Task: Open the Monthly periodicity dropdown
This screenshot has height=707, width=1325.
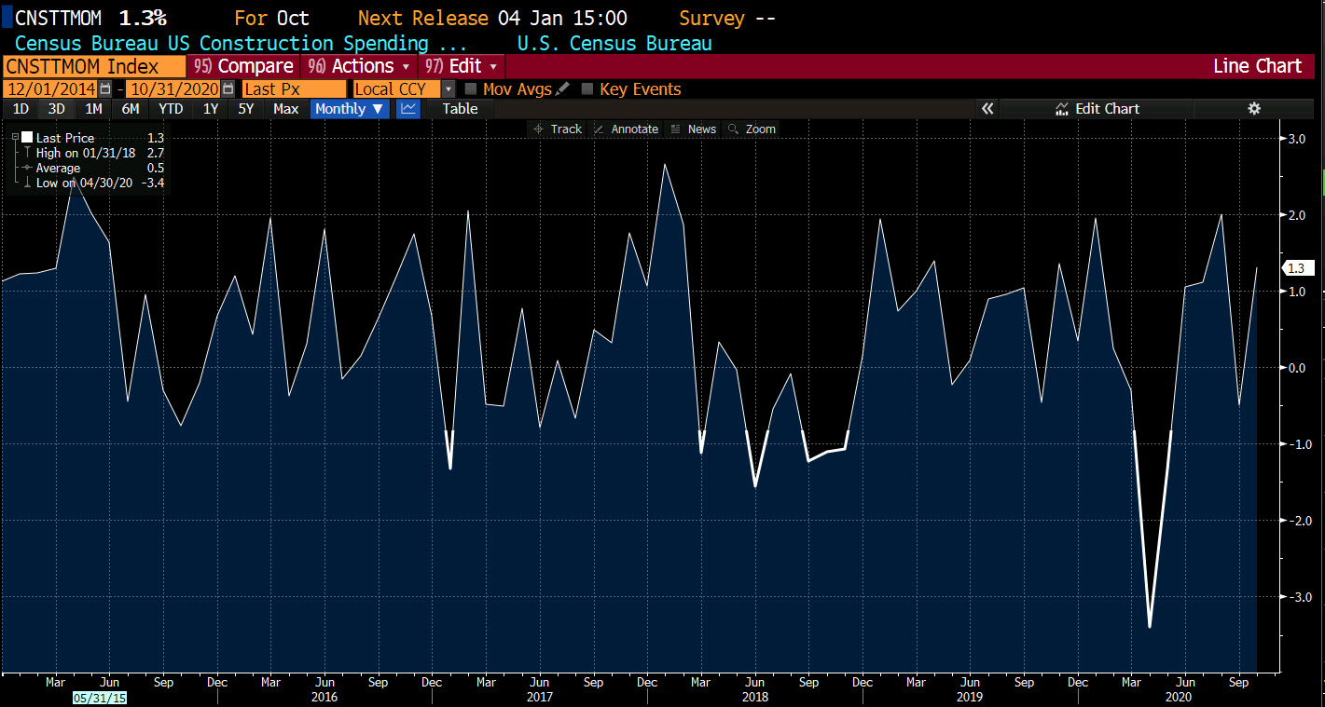Action: click(350, 109)
